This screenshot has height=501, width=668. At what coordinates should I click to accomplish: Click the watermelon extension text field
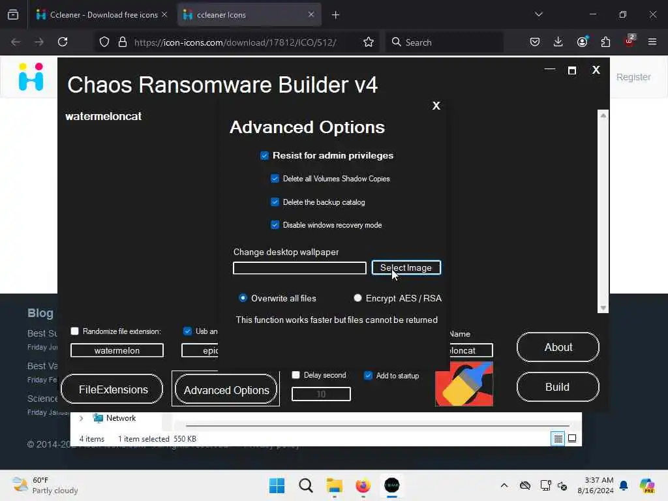pyautogui.click(x=117, y=350)
